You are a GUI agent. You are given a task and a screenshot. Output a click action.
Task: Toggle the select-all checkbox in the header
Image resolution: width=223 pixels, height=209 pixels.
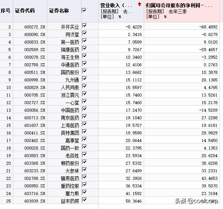click(x=84, y=11)
